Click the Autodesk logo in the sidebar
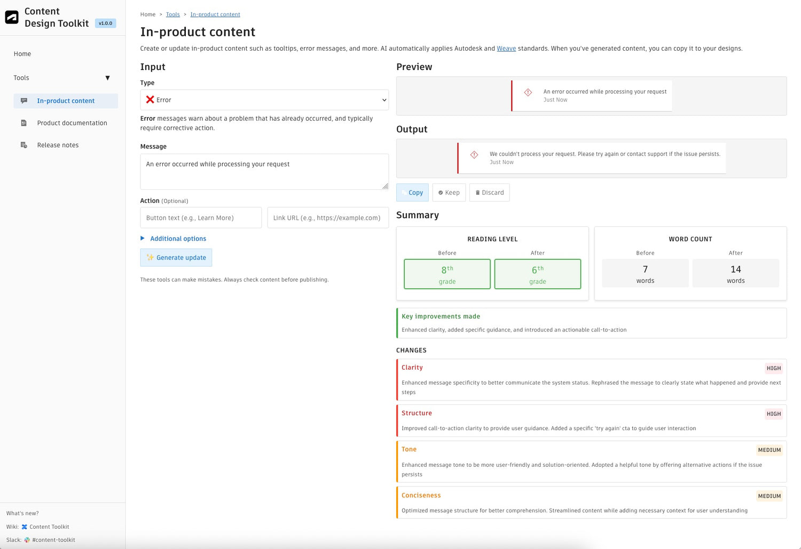 12,18
